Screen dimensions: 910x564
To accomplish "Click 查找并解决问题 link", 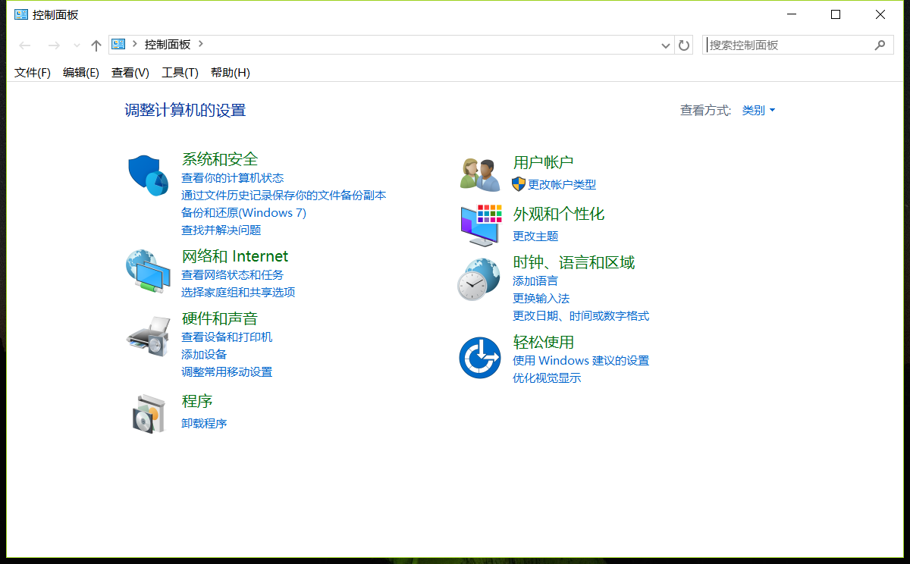I will coord(221,230).
